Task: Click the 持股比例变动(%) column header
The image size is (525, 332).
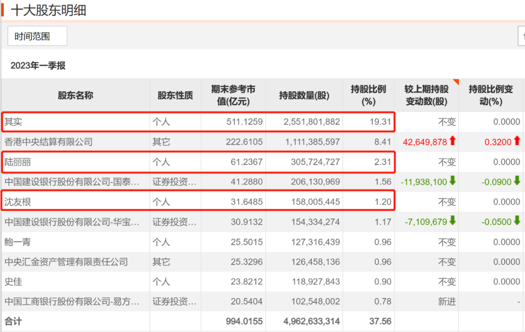Action: coord(491,95)
